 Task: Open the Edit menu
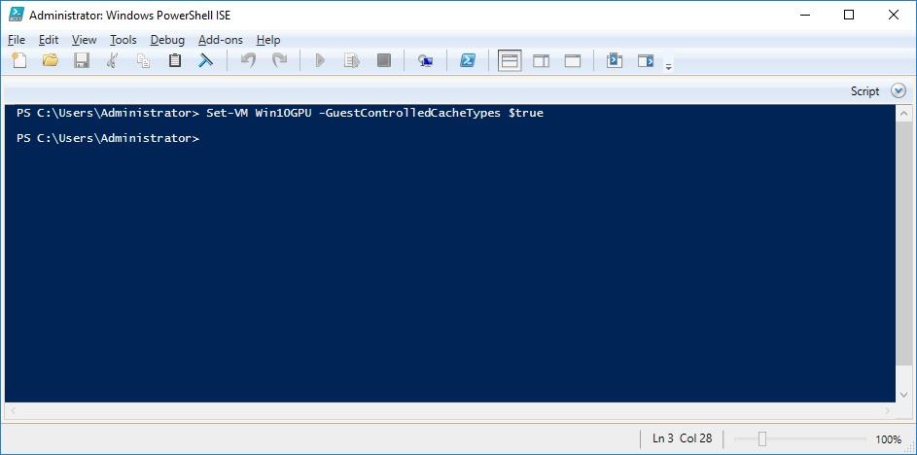49,40
